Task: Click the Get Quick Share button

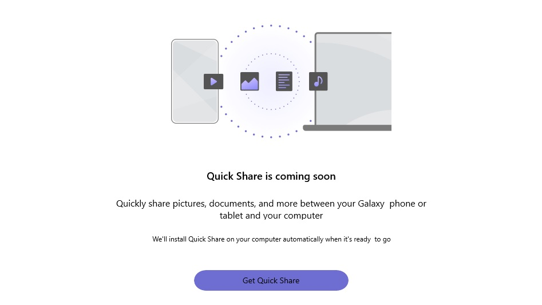Action: (271, 280)
